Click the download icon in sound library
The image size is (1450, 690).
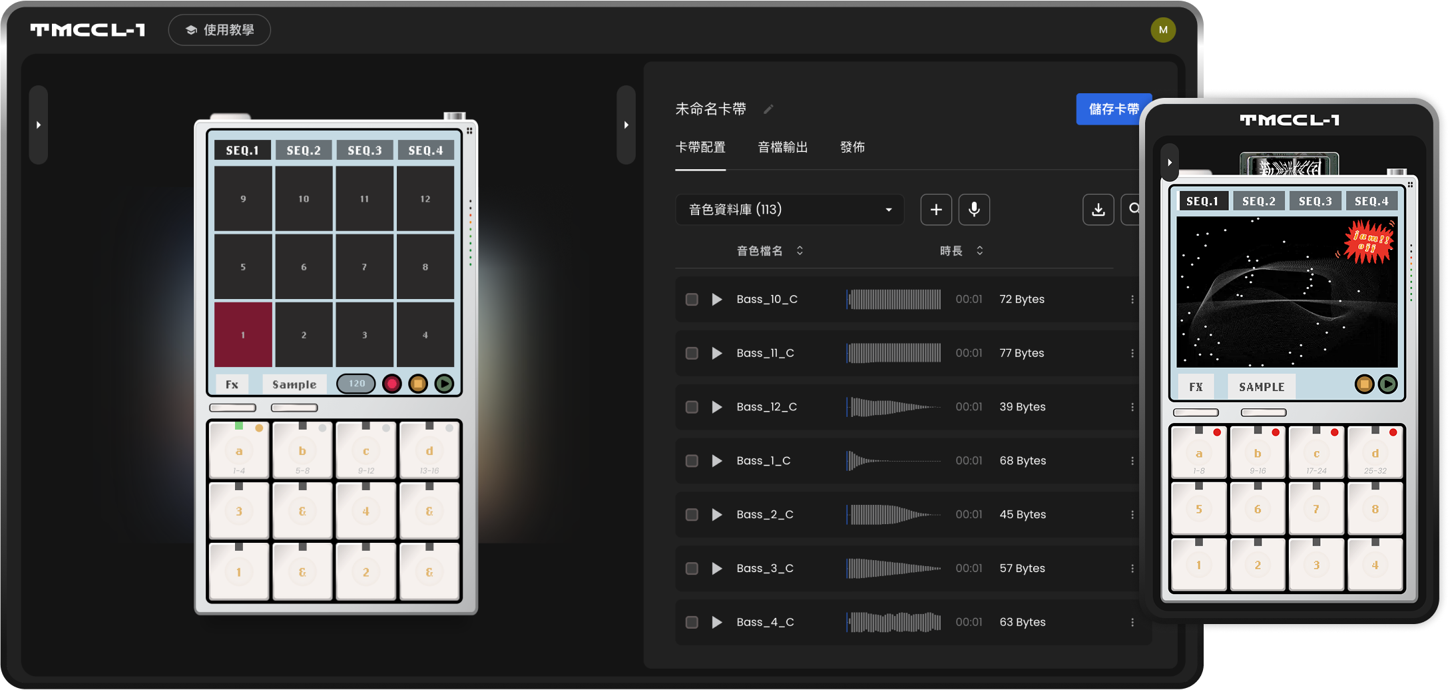[x=1098, y=210]
